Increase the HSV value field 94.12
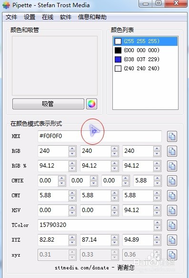The width and height of the screenshot is (189, 278). coord(157,208)
